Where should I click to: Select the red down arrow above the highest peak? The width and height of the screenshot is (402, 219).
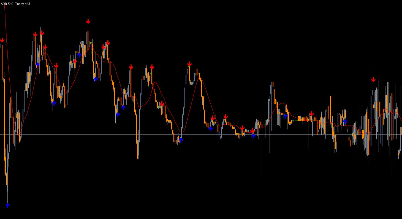(x=88, y=21)
